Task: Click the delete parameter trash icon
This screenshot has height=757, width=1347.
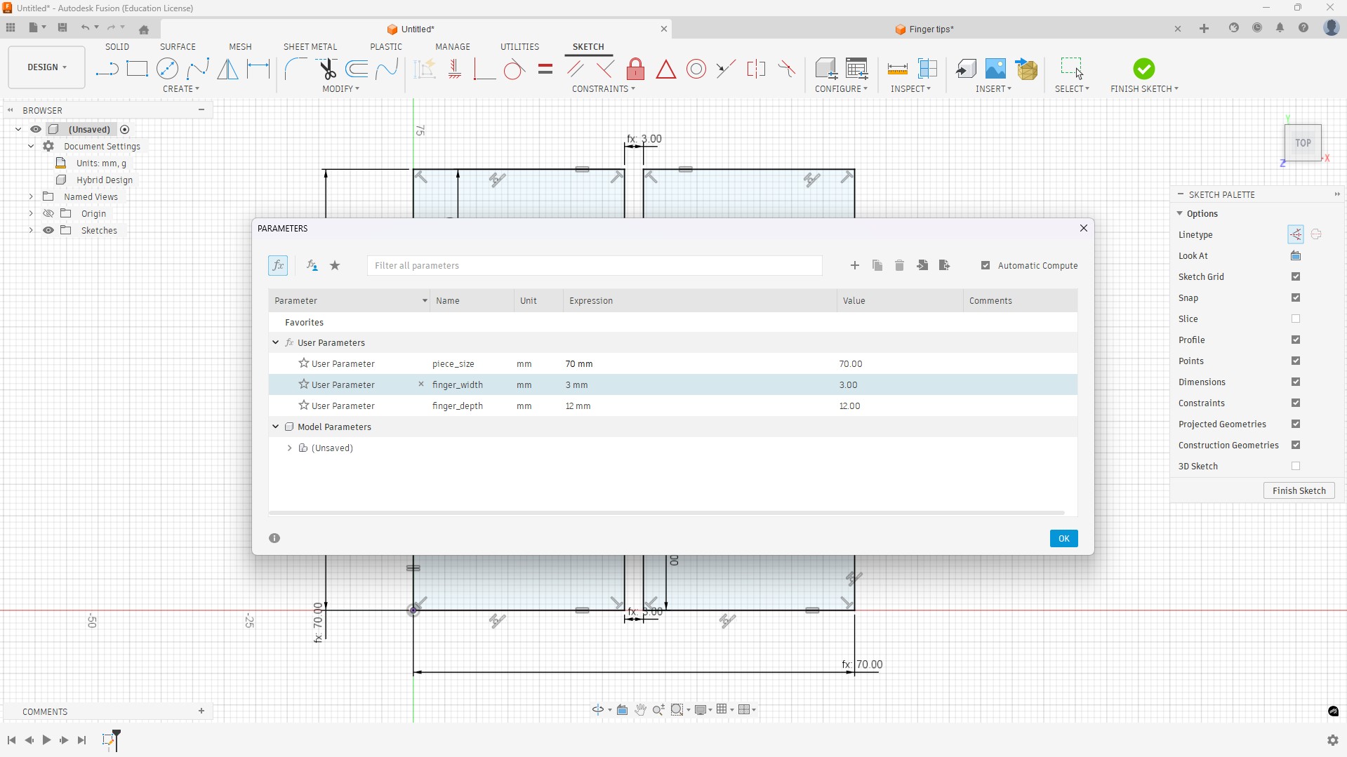Action: pos(899,265)
